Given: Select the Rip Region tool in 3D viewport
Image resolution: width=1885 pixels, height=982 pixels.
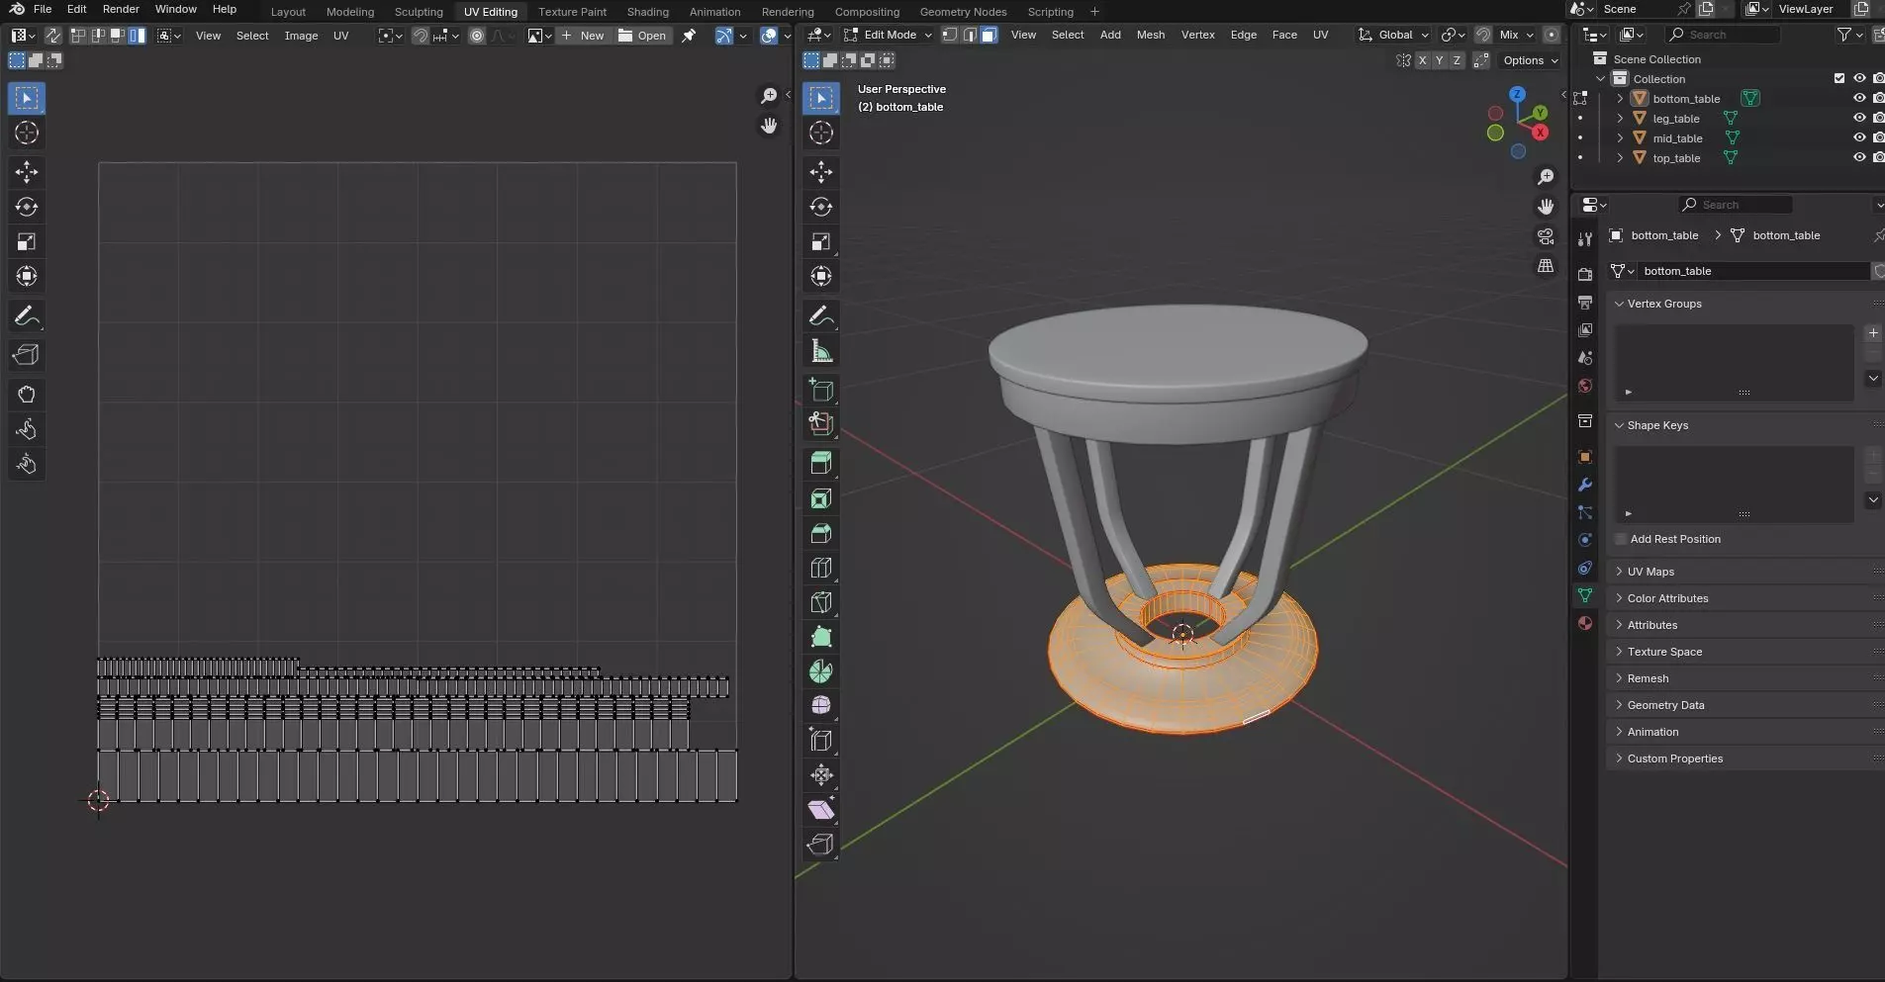Looking at the screenshot, I should [821, 845].
